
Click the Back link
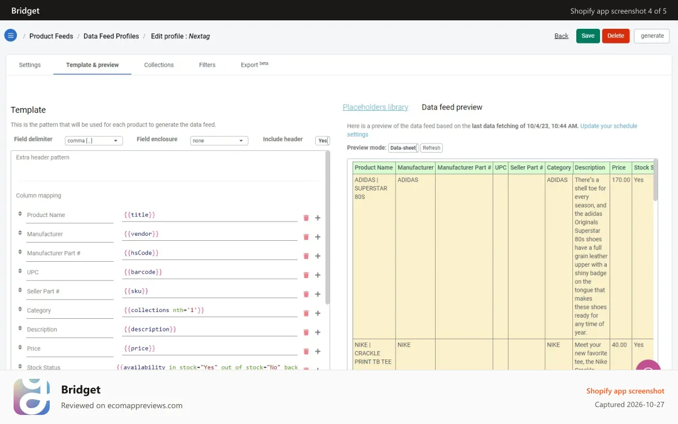tap(562, 36)
